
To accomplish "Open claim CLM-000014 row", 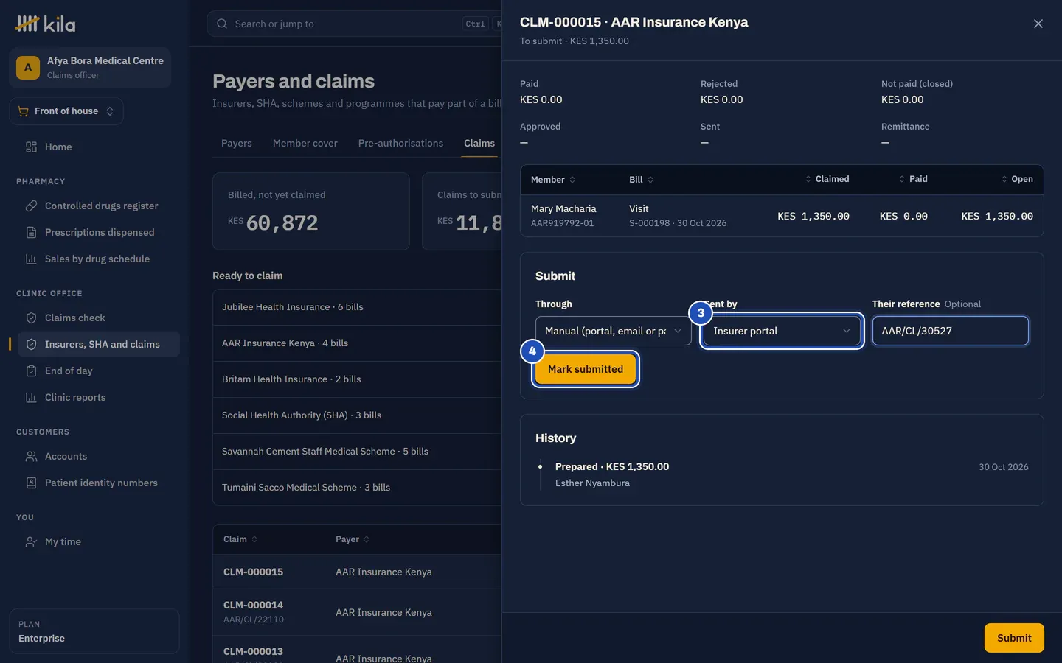I will [358, 612].
